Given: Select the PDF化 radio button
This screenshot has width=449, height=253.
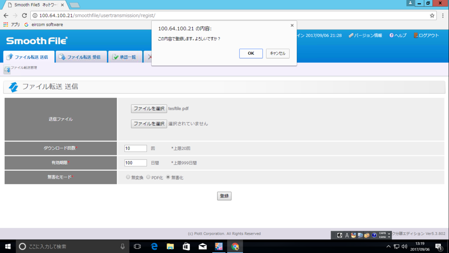Looking at the screenshot, I should point(148,177).
